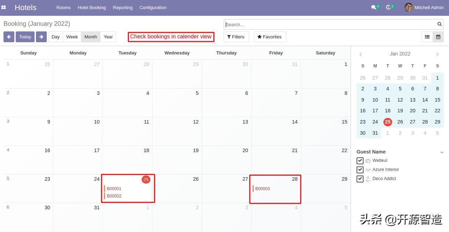
Task: Select day 20 in mini calendar
Action: coord(413,111)
